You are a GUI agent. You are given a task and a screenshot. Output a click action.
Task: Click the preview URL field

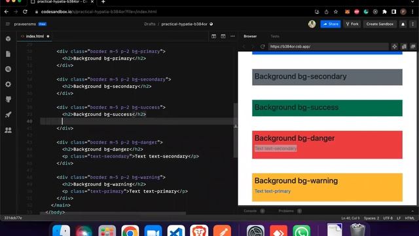[x=328, y=47]
